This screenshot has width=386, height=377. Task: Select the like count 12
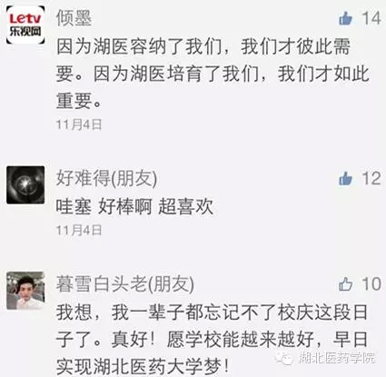(x=371, y=178)
